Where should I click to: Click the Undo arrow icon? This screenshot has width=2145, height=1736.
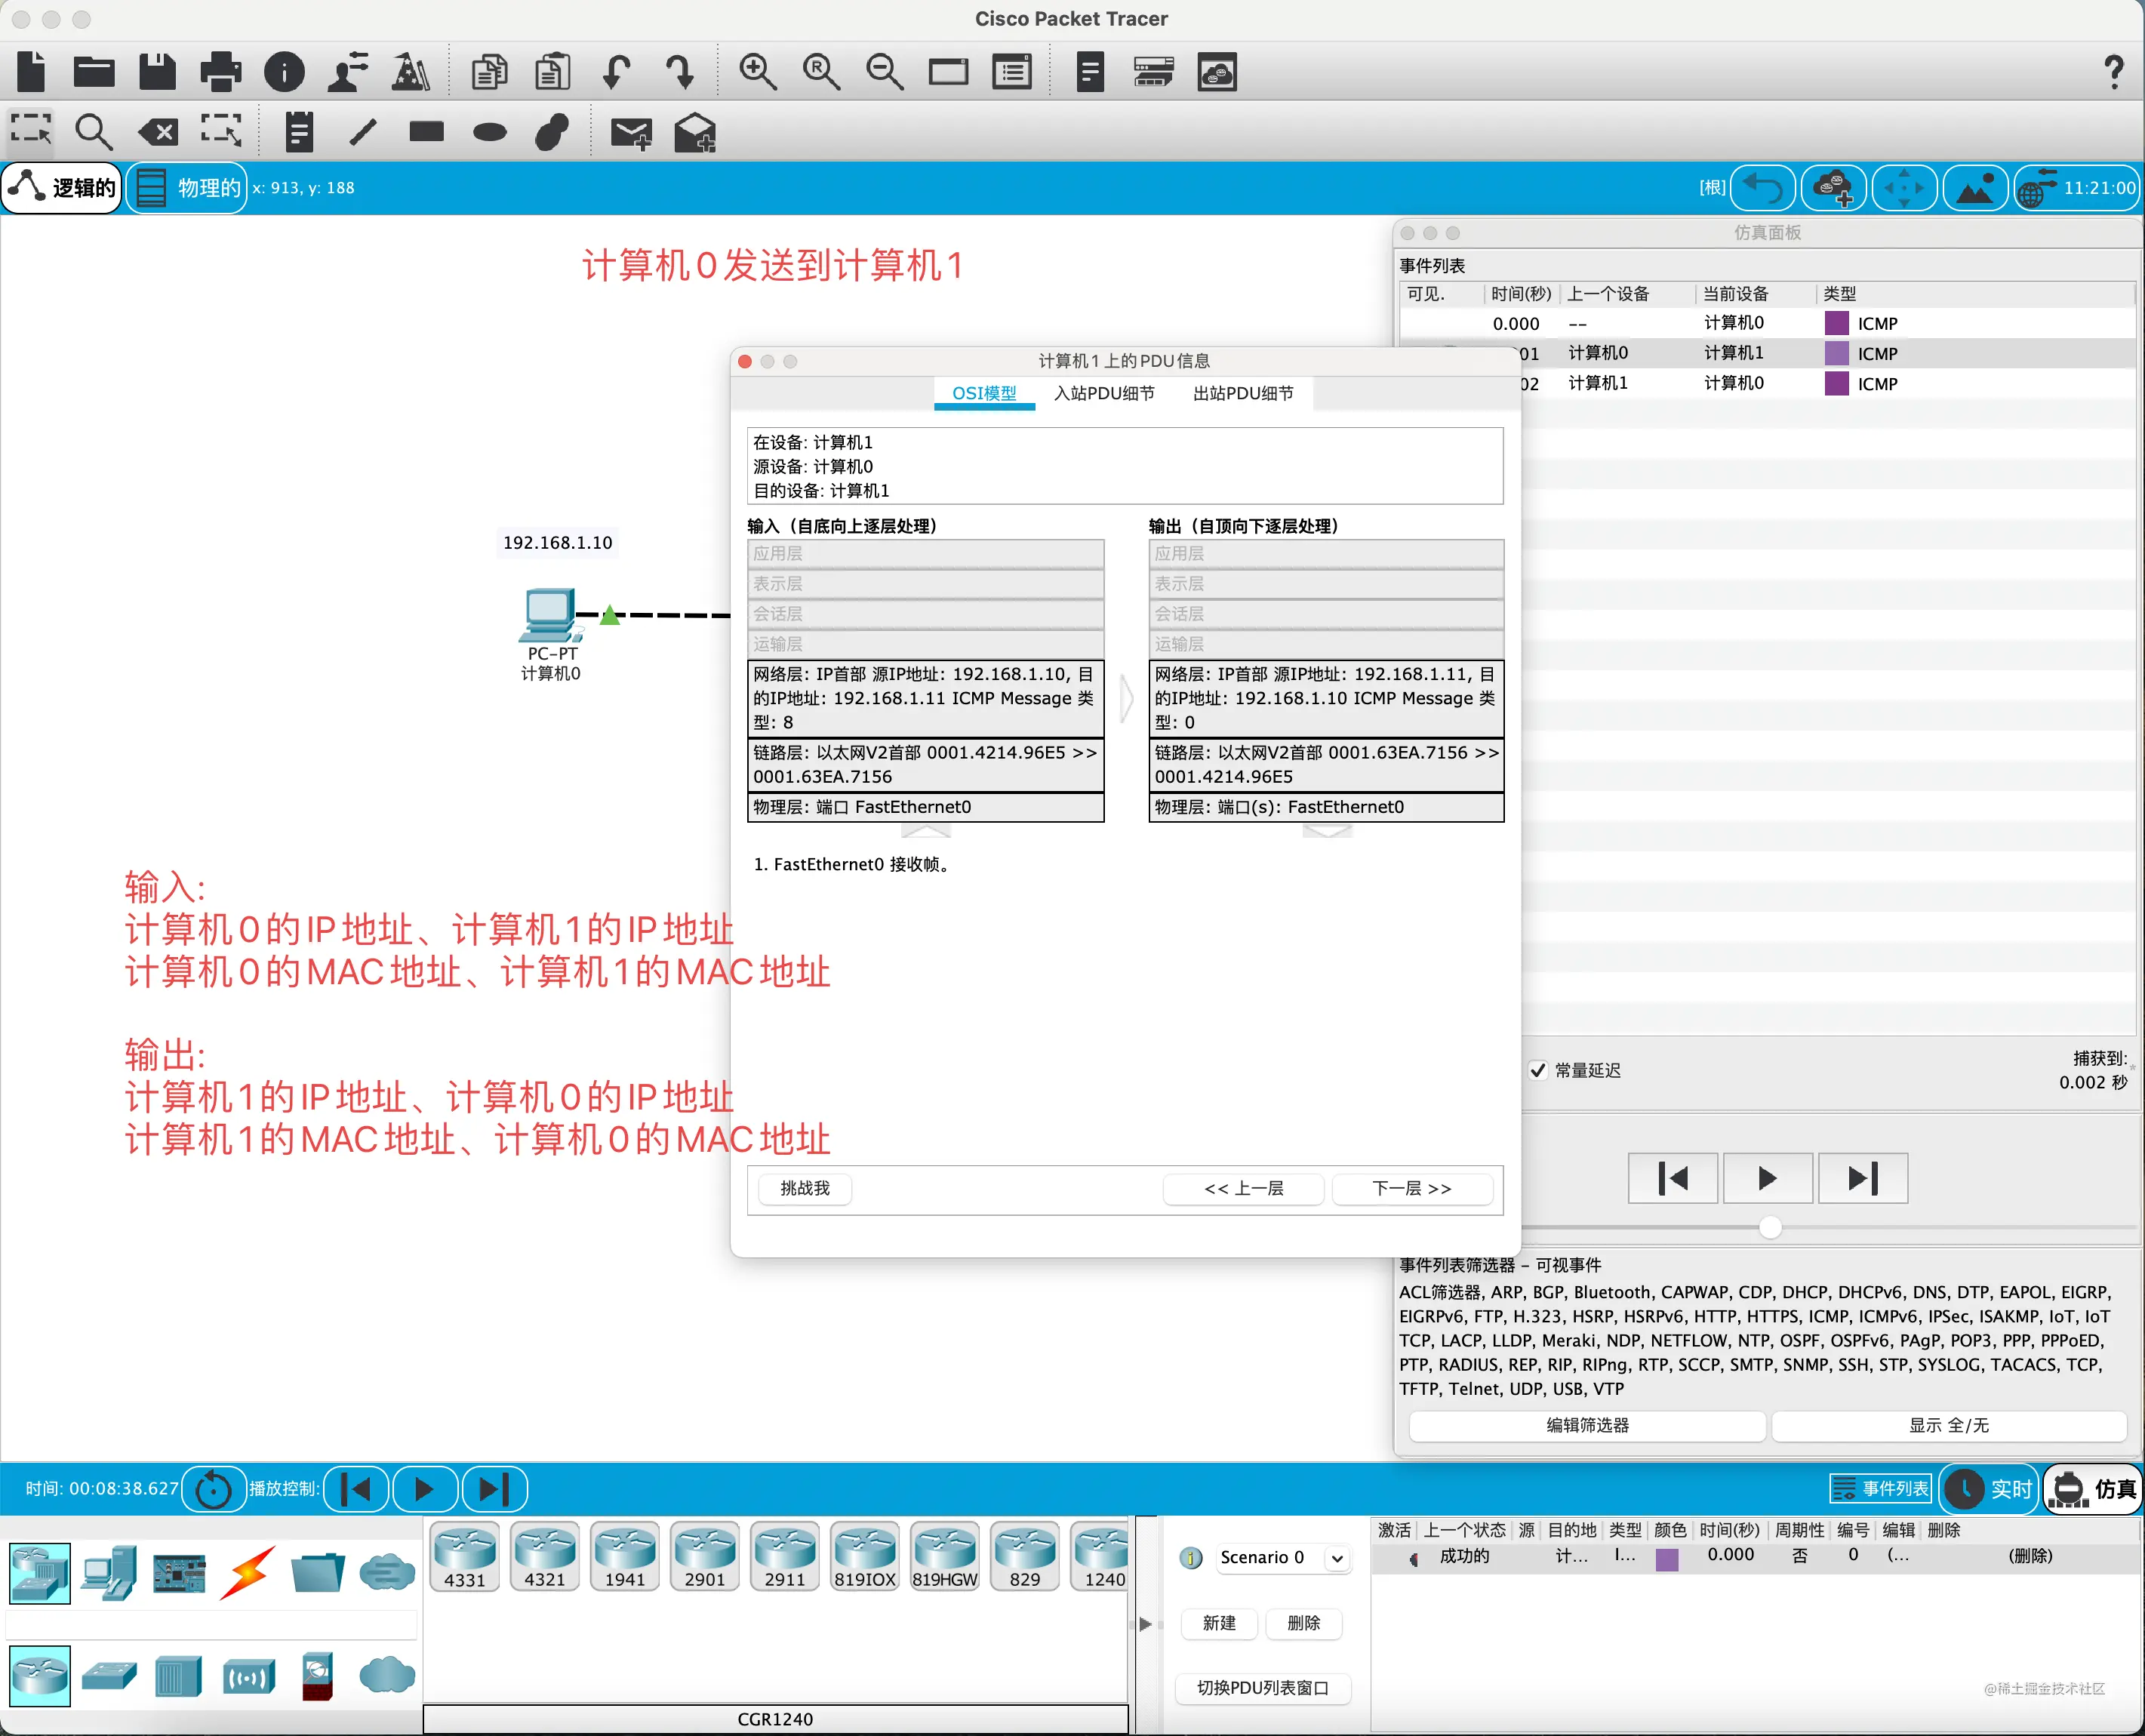coord(617,72)
